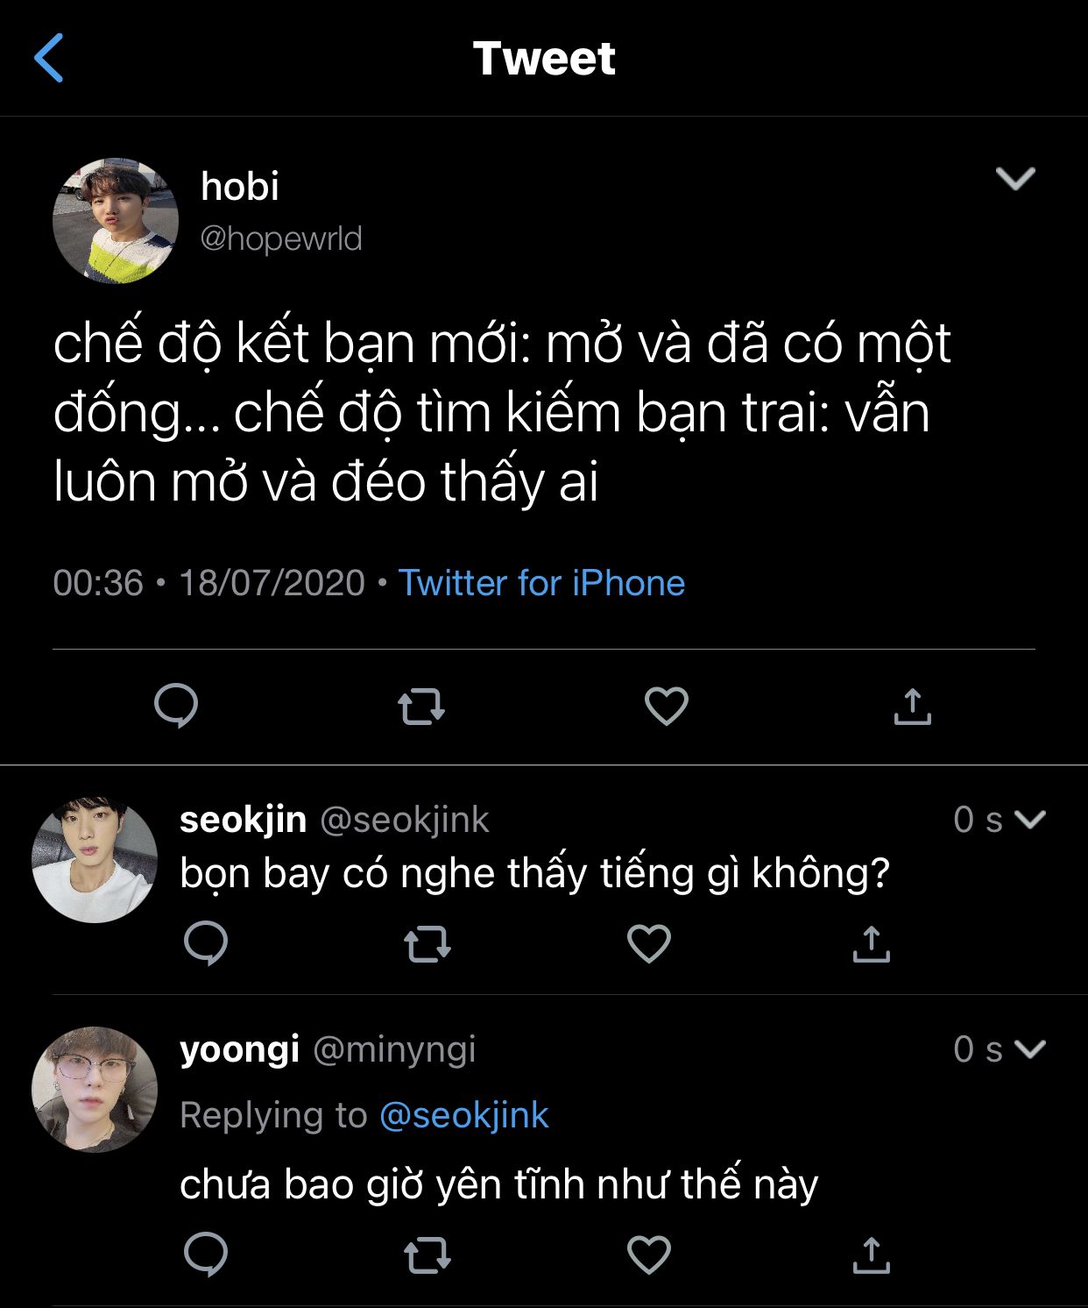1088x1308 pixels.
Task: Reply to yoongi's comment
Action: coord(206,1255)
